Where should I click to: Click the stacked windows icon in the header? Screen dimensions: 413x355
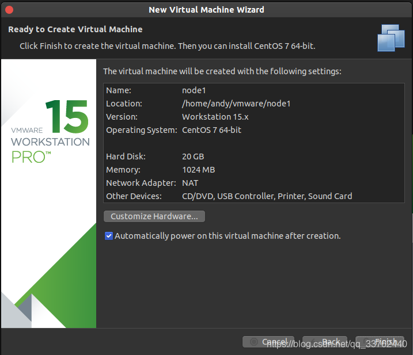[x=391, y=38]
